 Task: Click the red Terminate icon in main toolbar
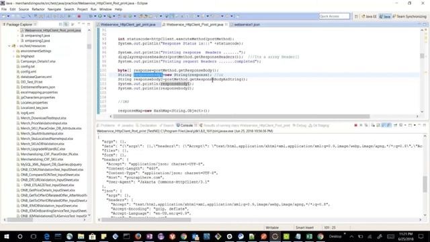(x=79, y=16)
